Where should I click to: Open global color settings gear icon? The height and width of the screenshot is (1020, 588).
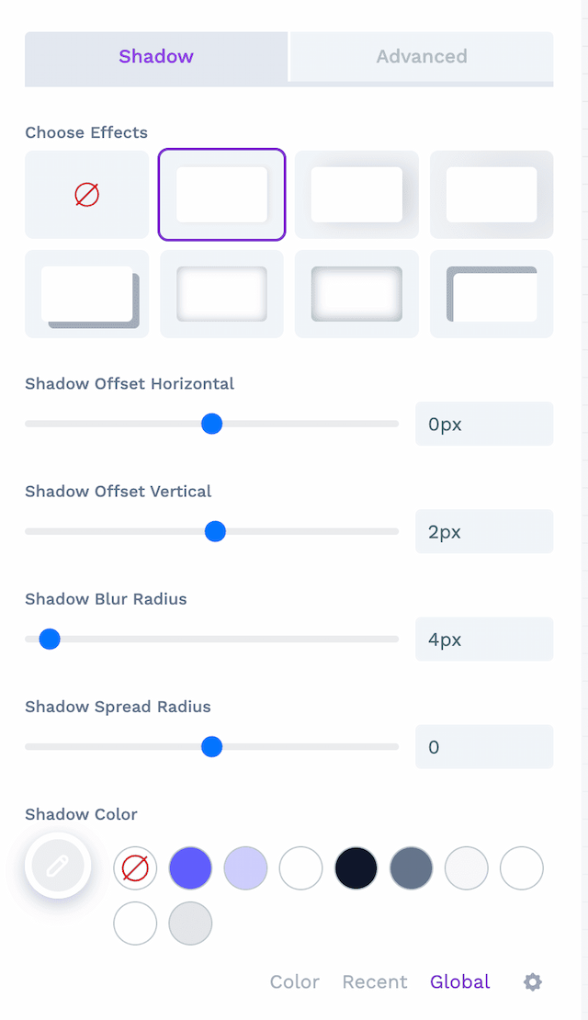pos(533,981)
